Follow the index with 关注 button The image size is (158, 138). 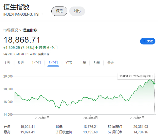pos(148,41)
